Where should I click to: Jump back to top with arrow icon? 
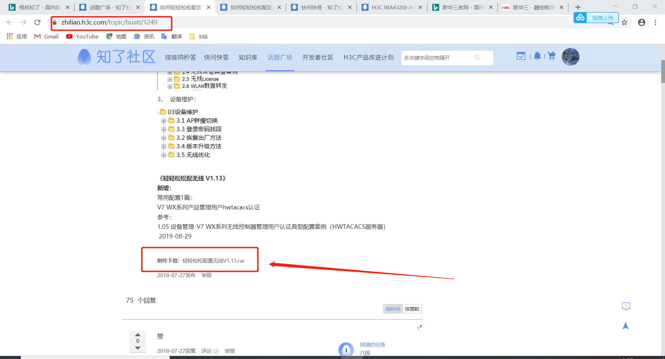(626, 325)
